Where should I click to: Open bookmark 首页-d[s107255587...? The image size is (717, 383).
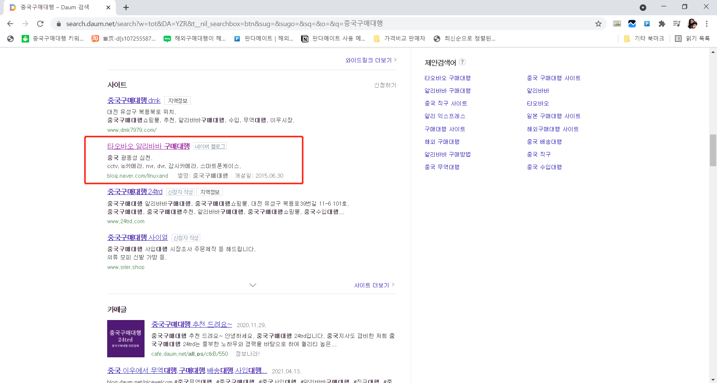tap(124, 38)
